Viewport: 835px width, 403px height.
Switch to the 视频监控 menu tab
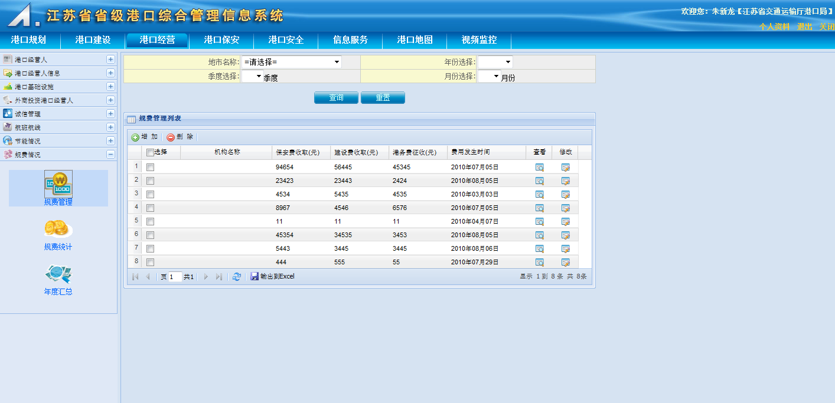click(479, 40)
